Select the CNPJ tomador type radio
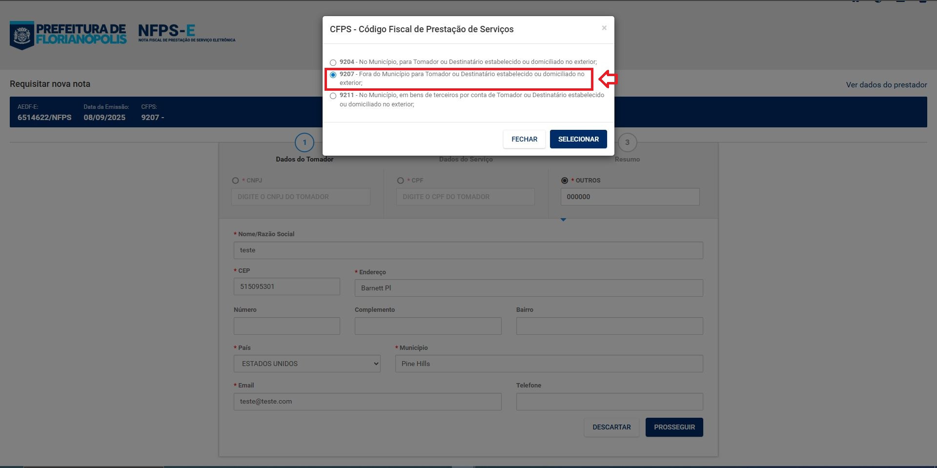Viewport: 937px width, 468px height. (x=236, y=181)
